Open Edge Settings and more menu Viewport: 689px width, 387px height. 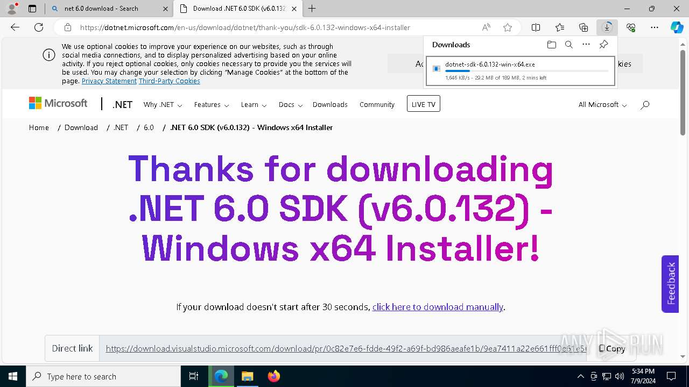[655, 27]
